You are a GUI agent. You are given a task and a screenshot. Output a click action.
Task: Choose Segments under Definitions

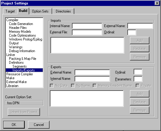[x=20, y=66]
